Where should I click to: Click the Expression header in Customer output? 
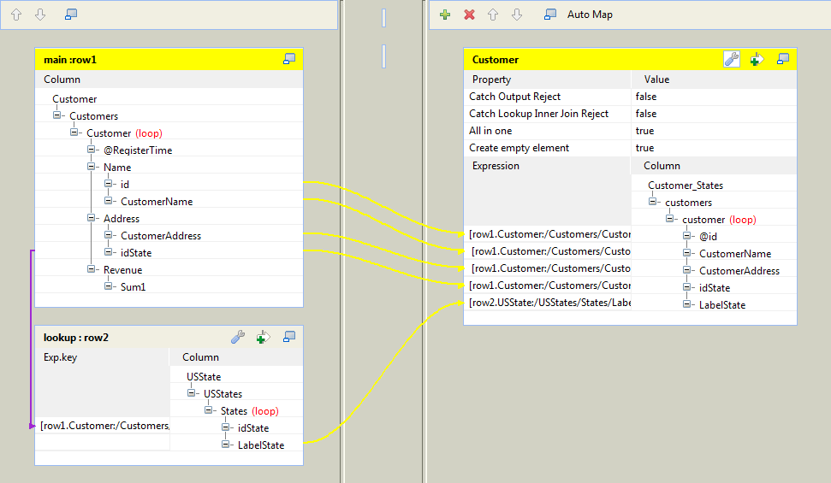(496, 166)
